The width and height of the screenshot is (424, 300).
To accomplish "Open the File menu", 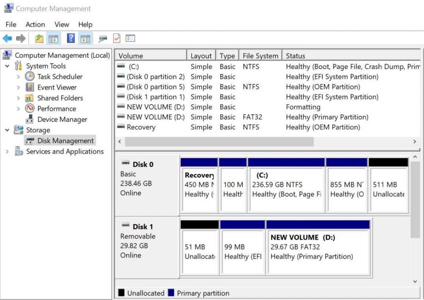I will 11,24.
